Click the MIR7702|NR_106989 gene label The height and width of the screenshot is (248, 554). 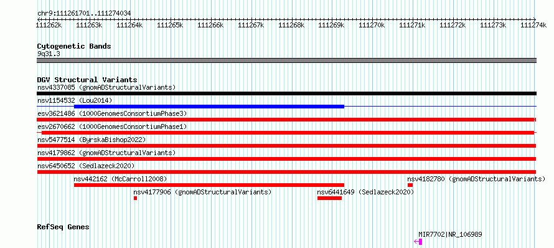(x=450, y=234)
